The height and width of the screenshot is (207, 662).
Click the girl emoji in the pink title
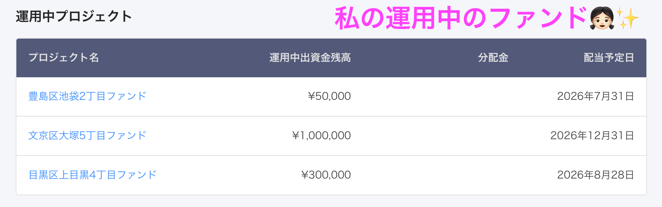(602, 18)
